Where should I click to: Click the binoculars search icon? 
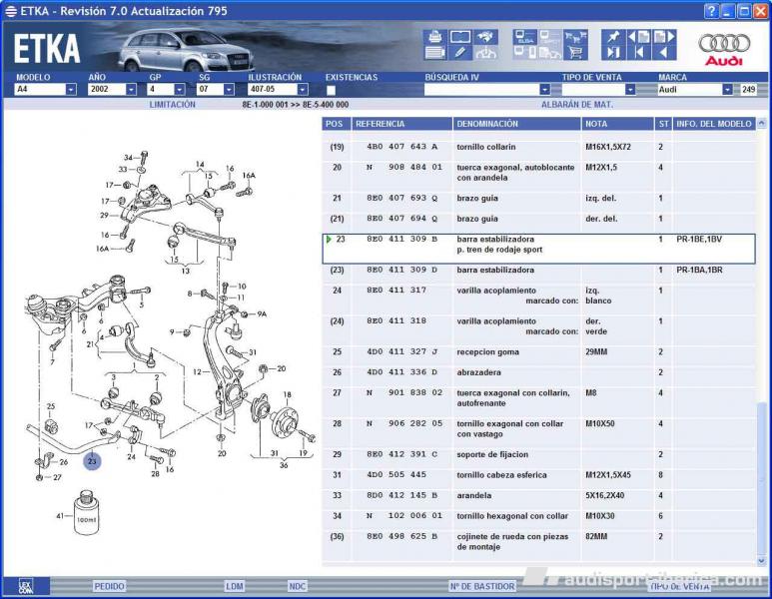485,36
